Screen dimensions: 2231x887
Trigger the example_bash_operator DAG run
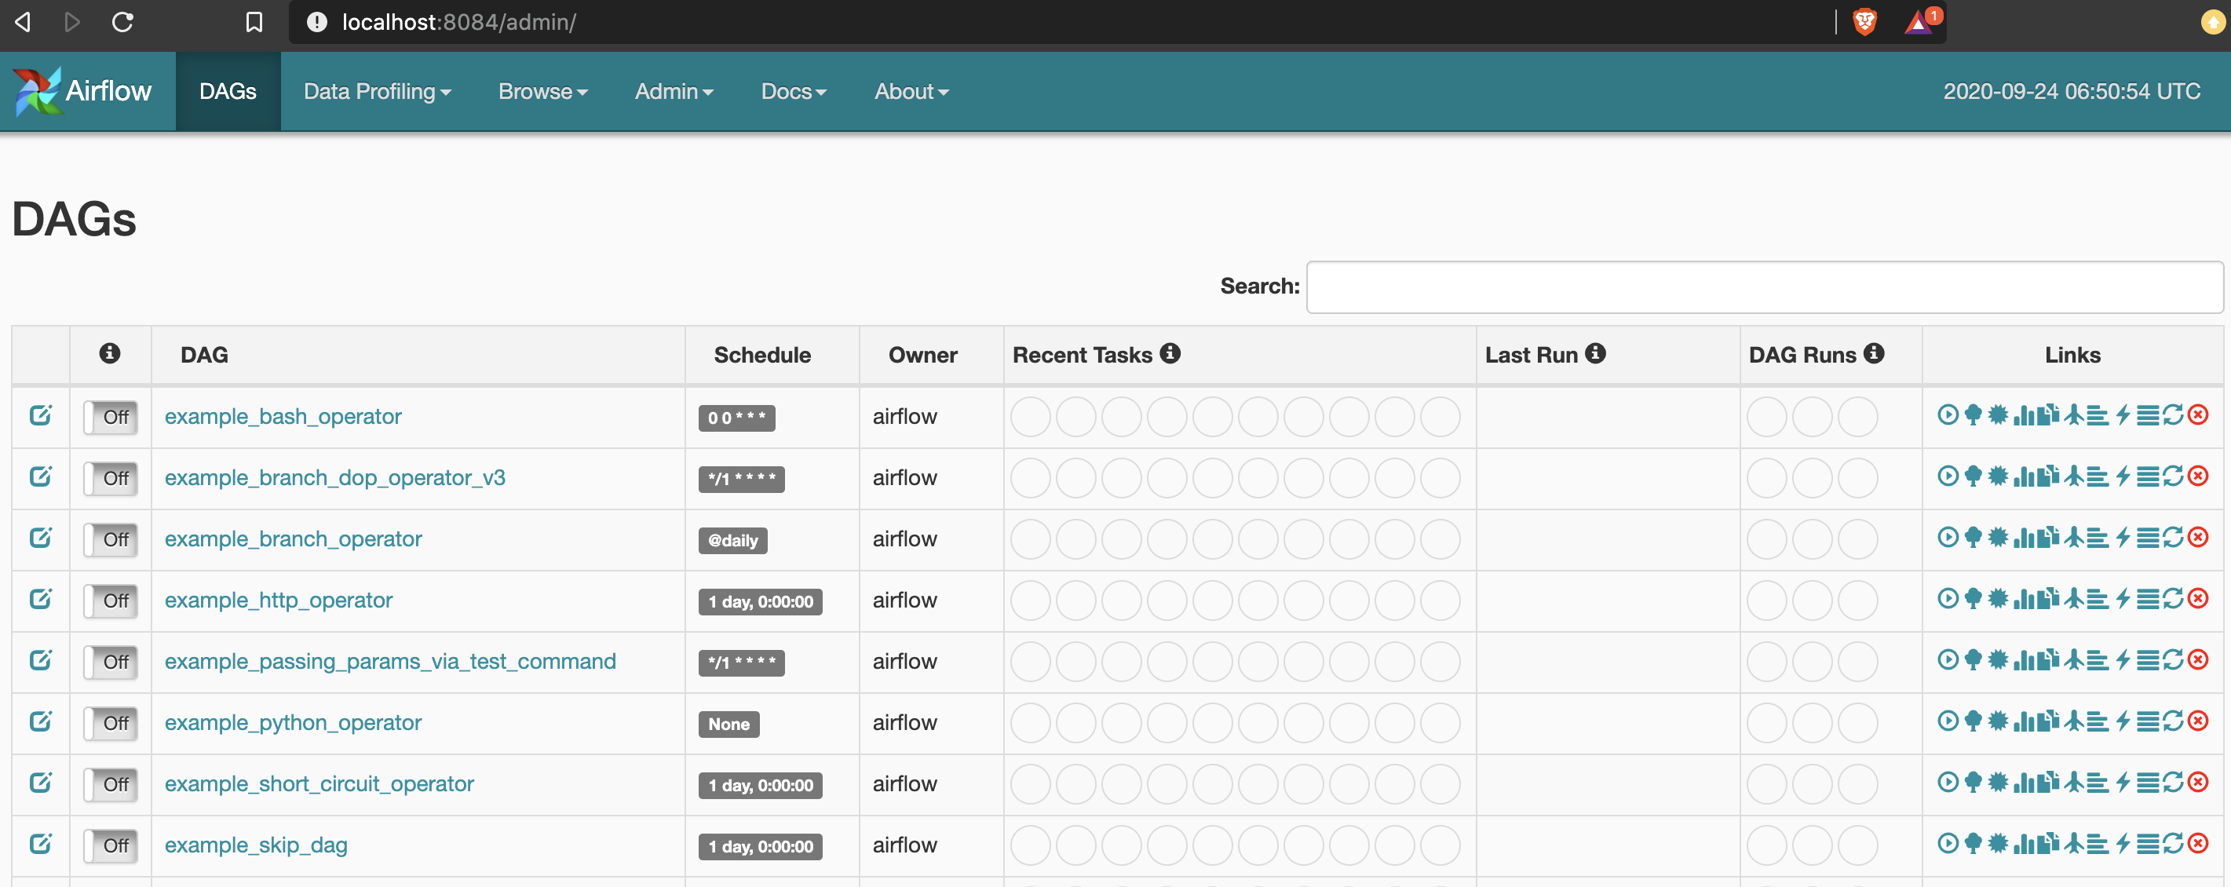[x=1948, y=415]
